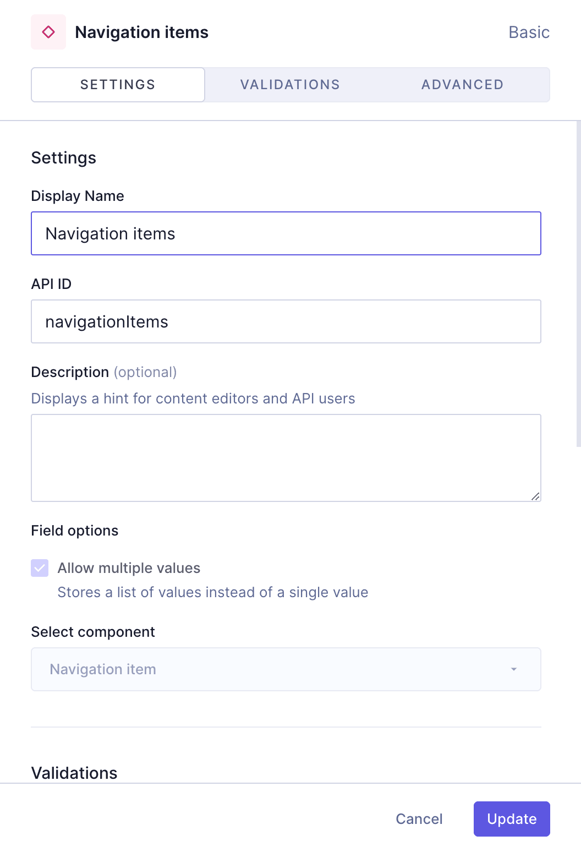Click the Validations section heading
The image size is (581, 852).
coord(74,773)
